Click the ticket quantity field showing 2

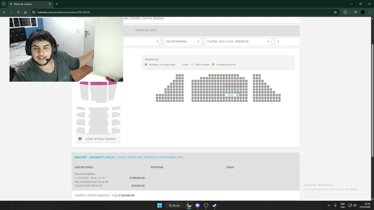288,41
